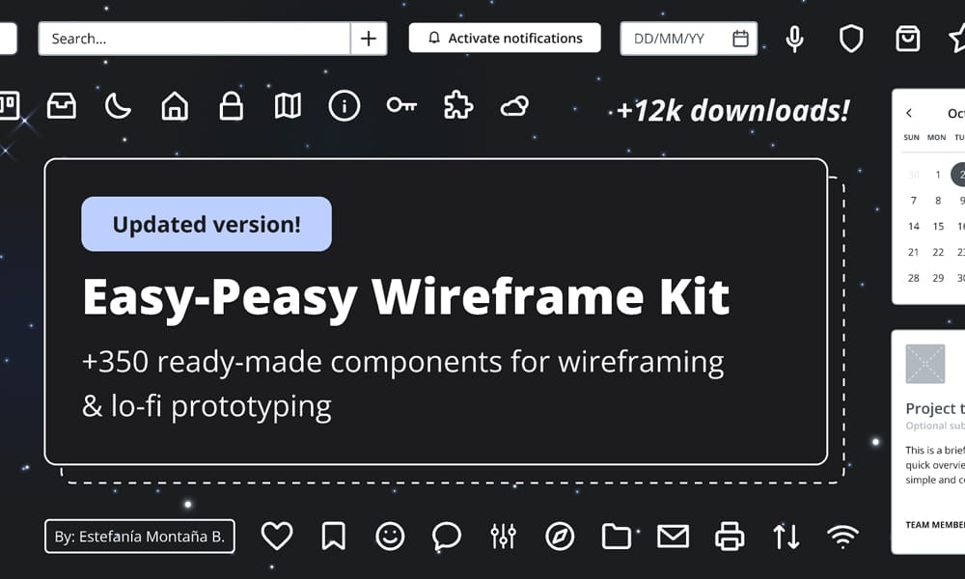Open the map icon
The width and height of the screenshot is (965, 579).
pos(287,106)
